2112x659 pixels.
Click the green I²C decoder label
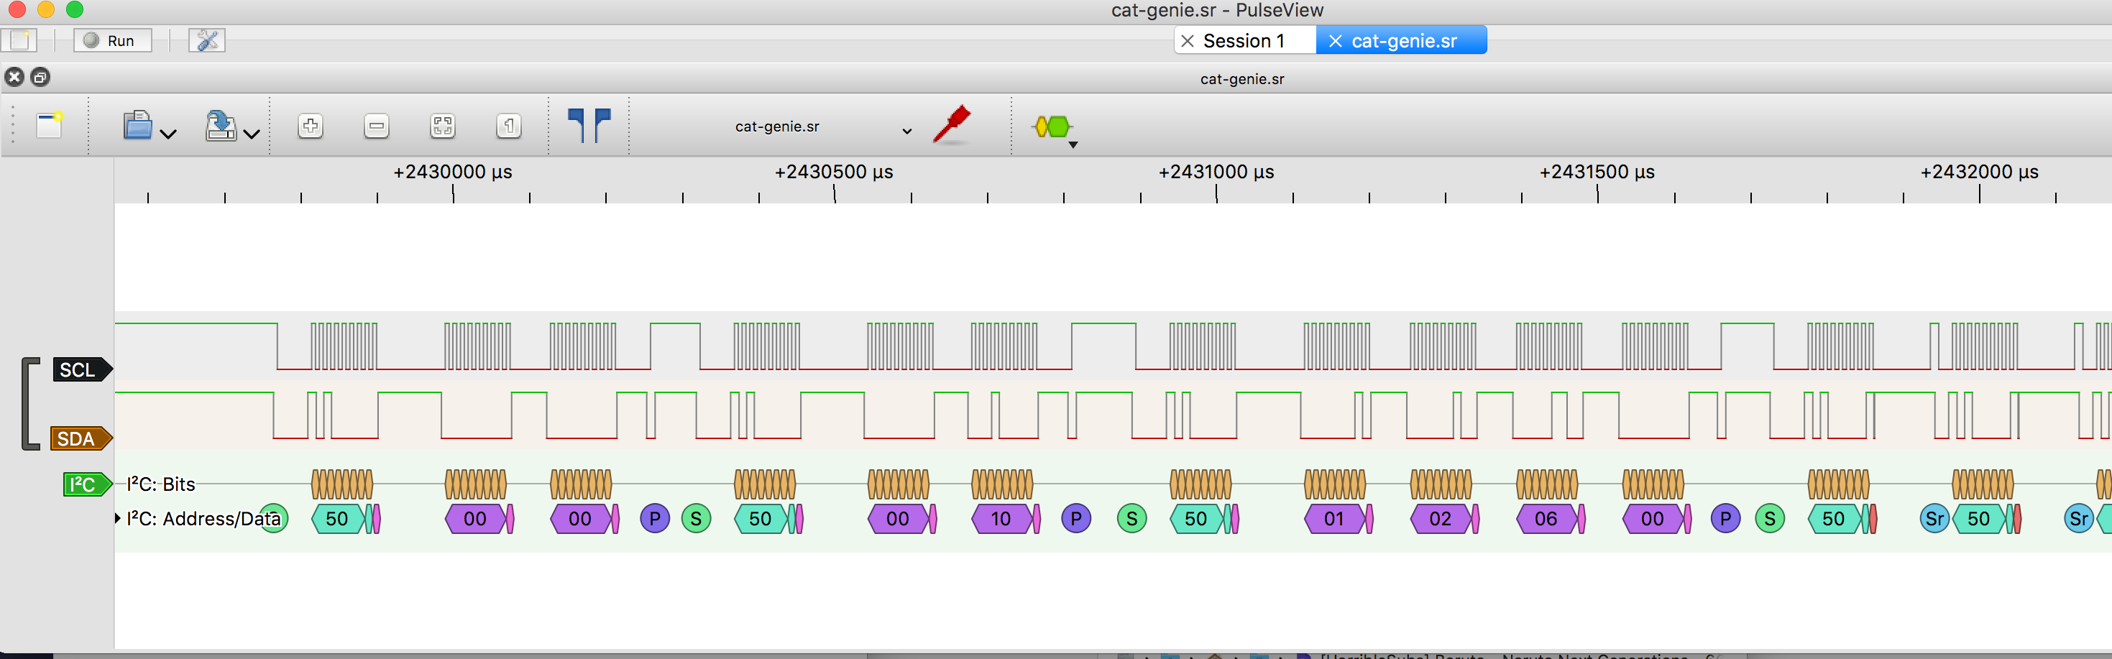coord(84,484)
